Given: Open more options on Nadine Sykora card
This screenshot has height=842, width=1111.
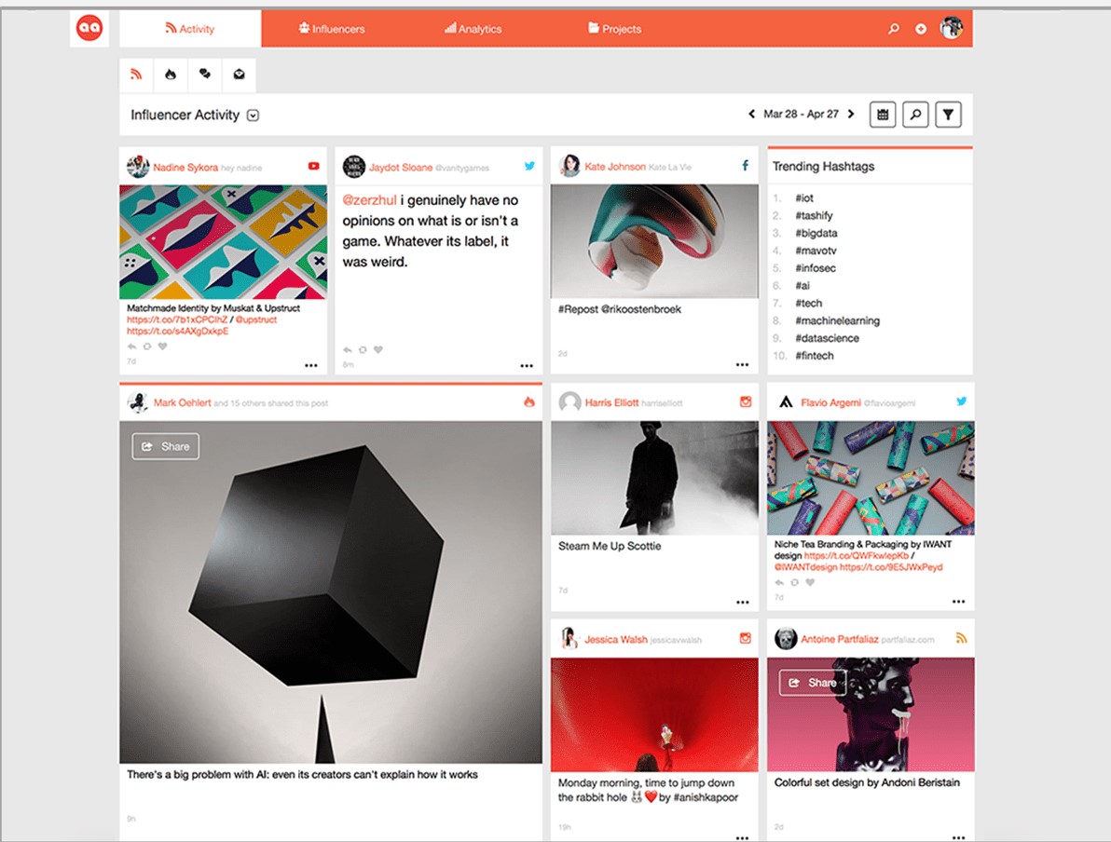Looking at the screenshot, I should (311, 365).
